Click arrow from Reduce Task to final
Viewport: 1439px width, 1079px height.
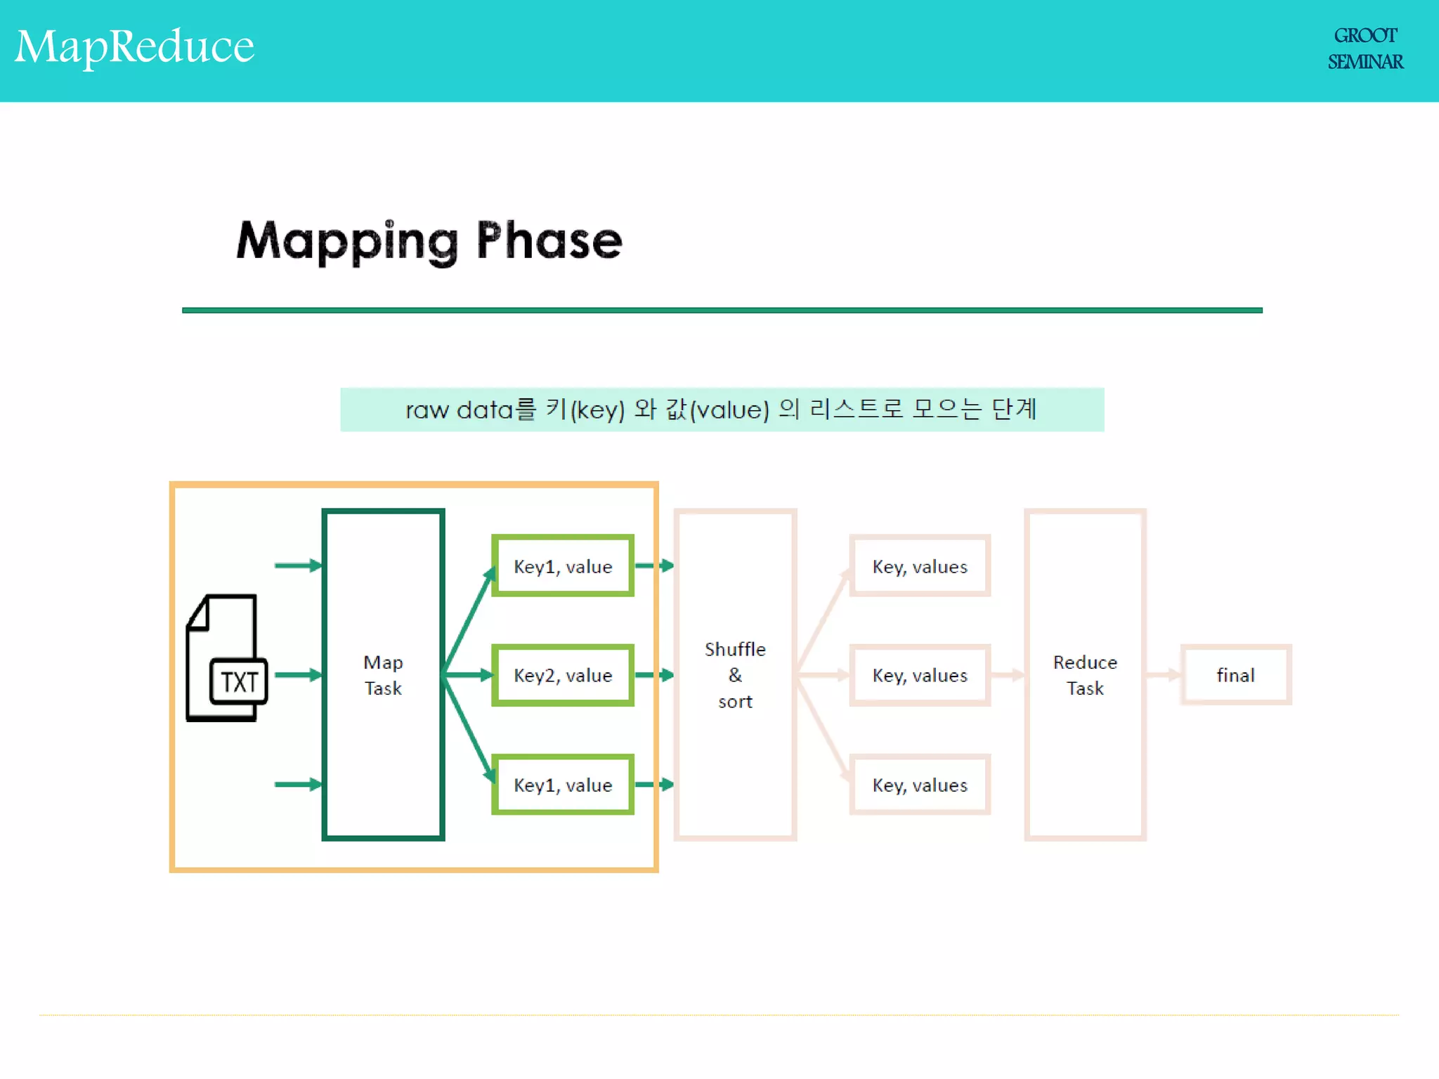click(x=1164, y=675)
